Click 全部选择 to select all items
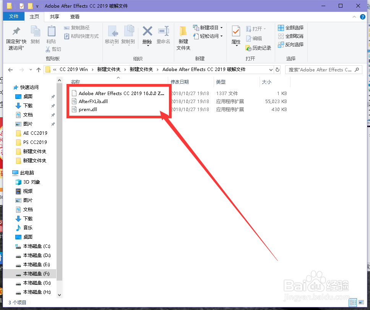This screenshot has height=310, width=370. (x=291, y=27)
